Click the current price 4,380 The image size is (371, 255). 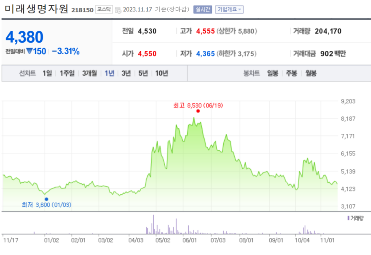(x=24, y=37)
